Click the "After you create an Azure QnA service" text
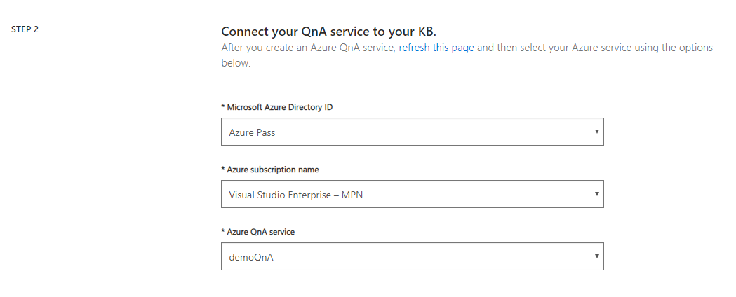 coord(309,48)
